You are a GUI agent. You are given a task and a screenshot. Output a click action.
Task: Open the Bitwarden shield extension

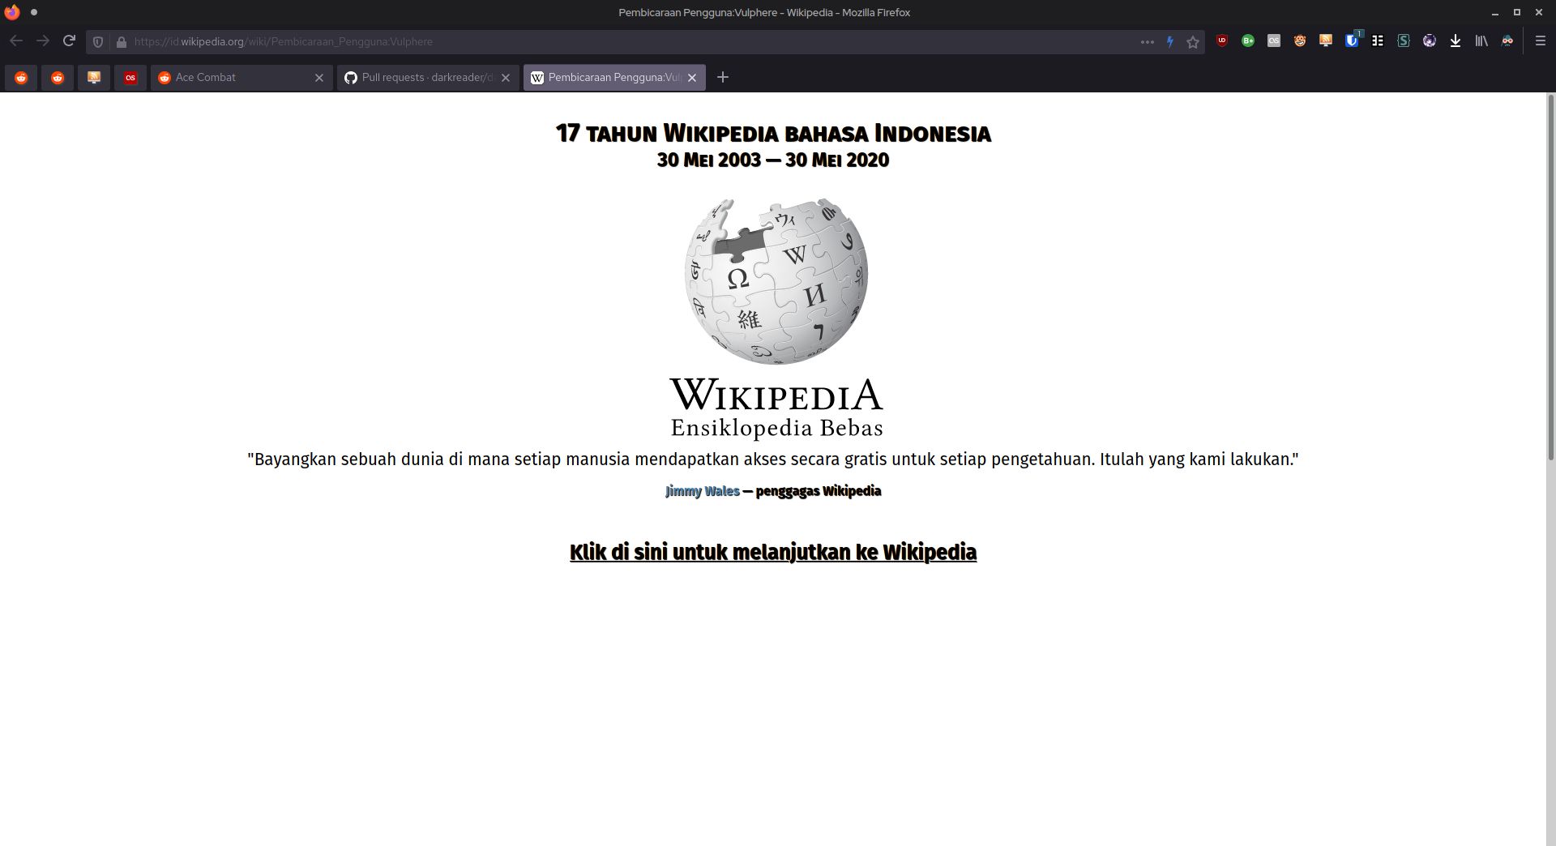[1353, 40]
